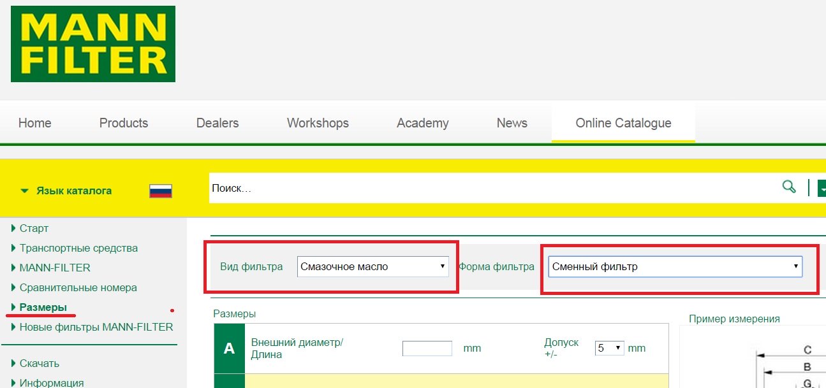Open the Home navigation tab
This screenshot has width=826, height=388.
pos(34,123)
